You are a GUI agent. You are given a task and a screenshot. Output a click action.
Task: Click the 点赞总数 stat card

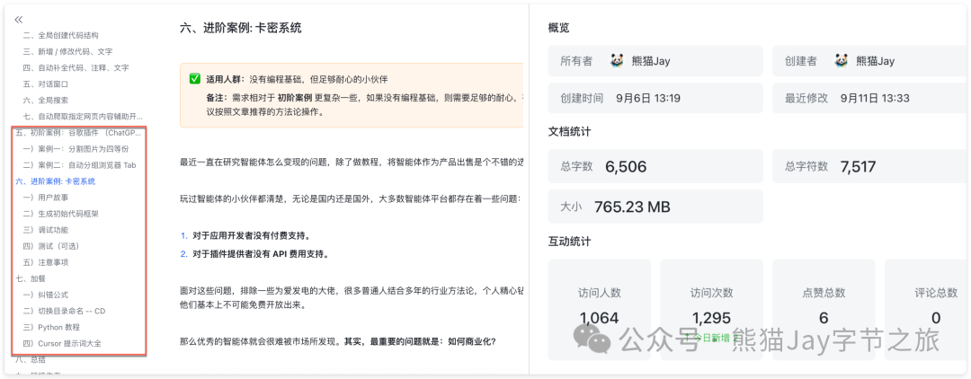(824, 309)
